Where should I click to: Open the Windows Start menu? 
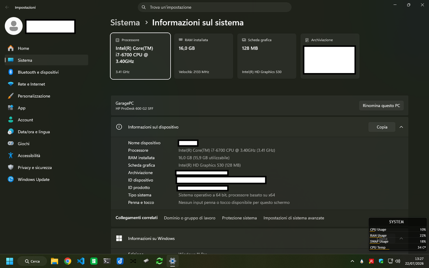(10, 261)
